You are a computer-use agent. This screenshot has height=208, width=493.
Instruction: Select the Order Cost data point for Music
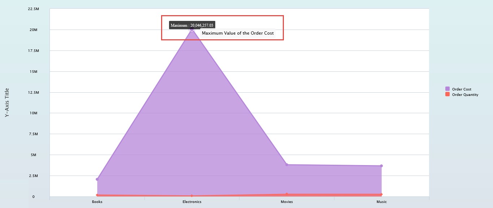pos(381,166)
